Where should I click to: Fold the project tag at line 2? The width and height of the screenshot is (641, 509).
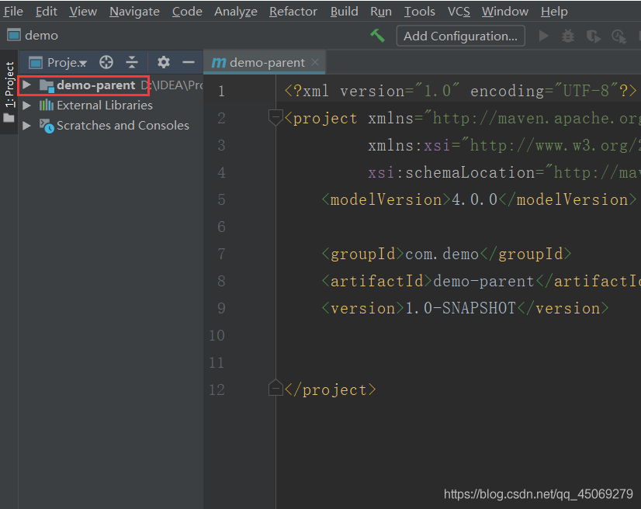(x=275, y=118)
